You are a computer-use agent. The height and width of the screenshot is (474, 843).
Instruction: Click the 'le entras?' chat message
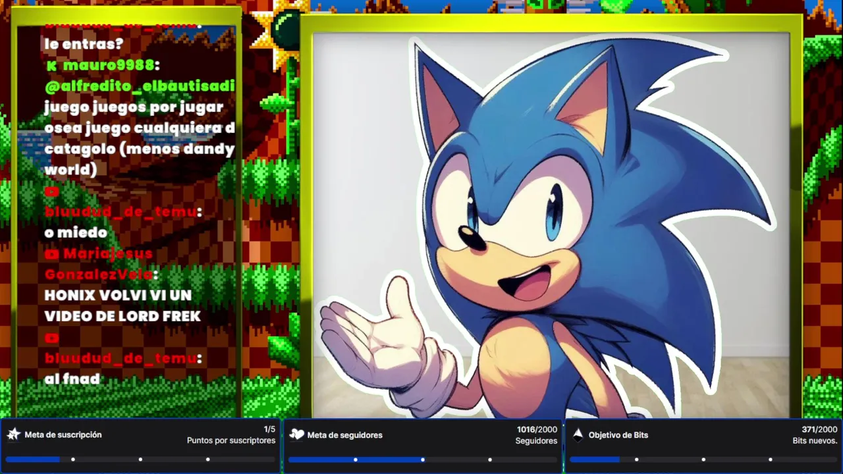[x=84, y=45]
